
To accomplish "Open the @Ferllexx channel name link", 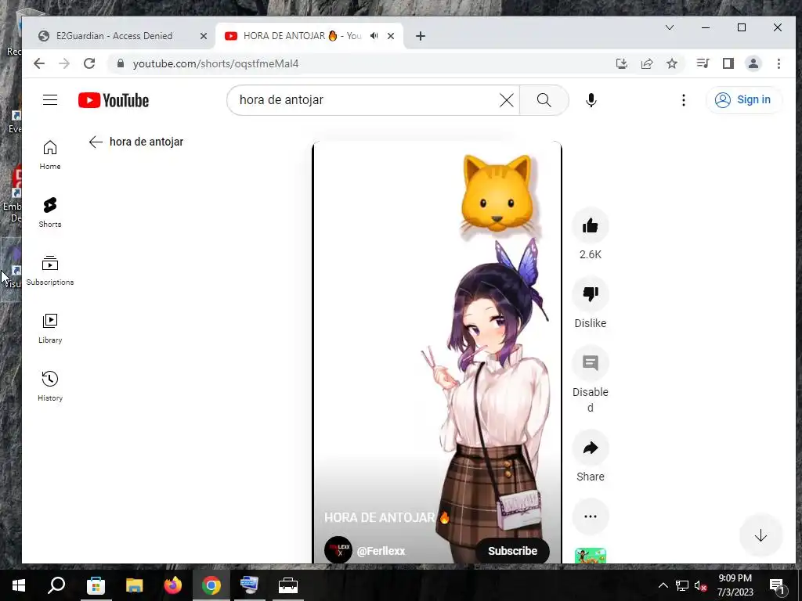I will [x=381, y=551].
